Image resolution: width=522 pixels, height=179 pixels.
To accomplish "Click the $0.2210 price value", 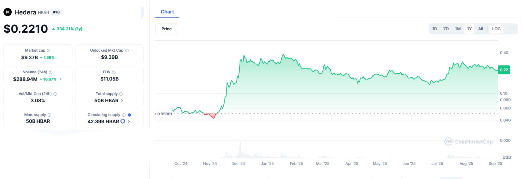I will (26, 29).
